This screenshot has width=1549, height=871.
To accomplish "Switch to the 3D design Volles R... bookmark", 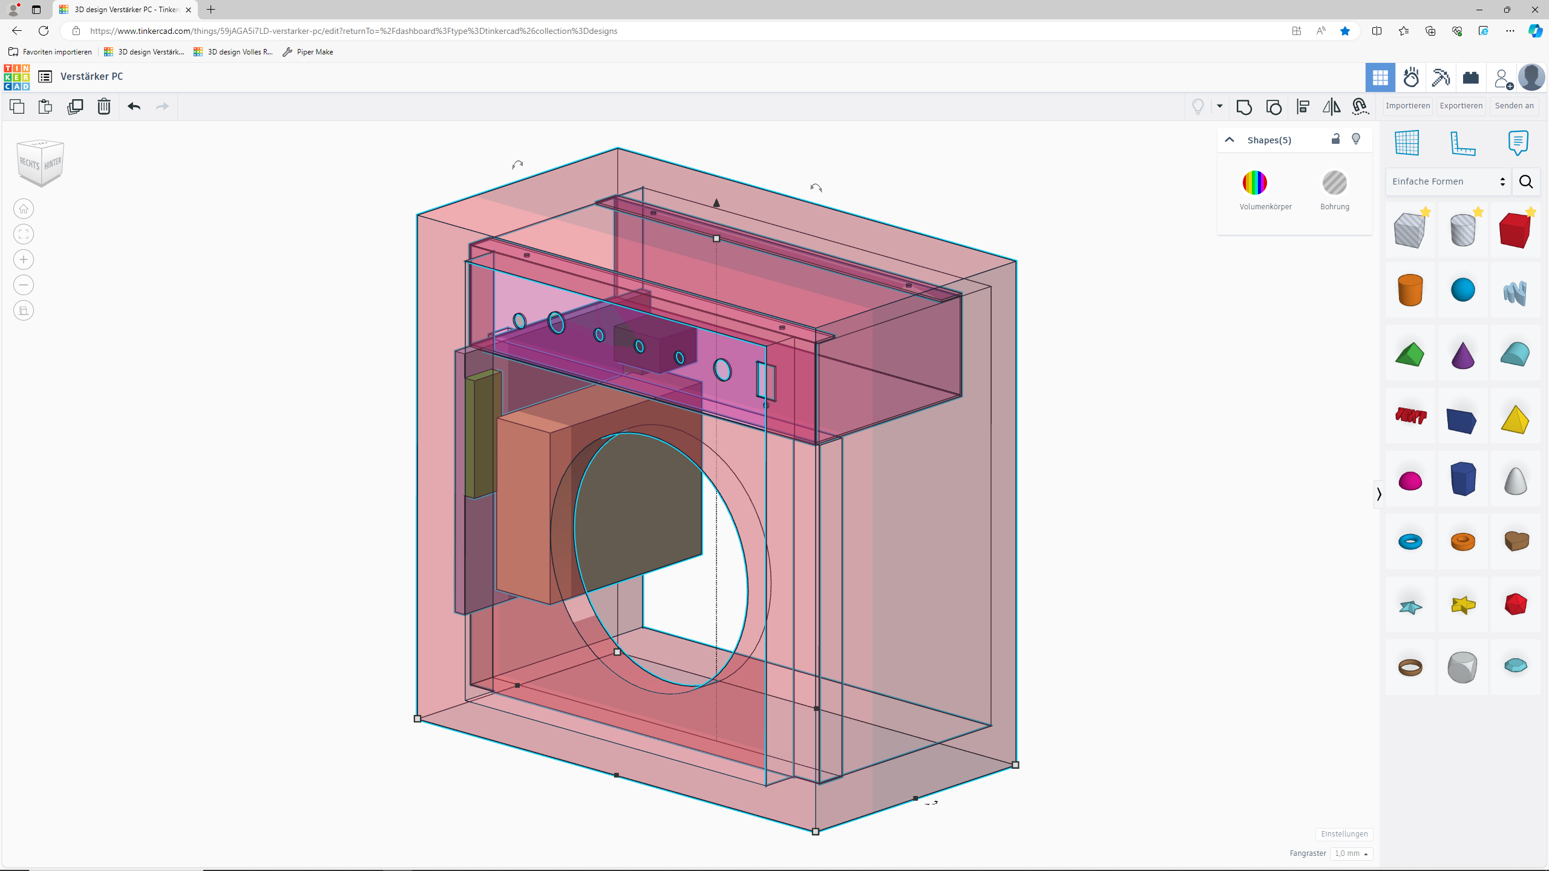I will 233,52.
